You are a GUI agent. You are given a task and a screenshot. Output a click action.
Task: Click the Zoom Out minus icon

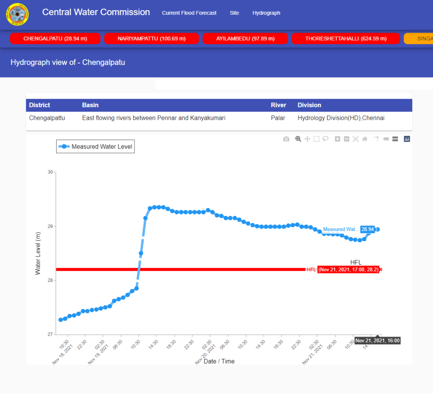(x=346, y=139)
